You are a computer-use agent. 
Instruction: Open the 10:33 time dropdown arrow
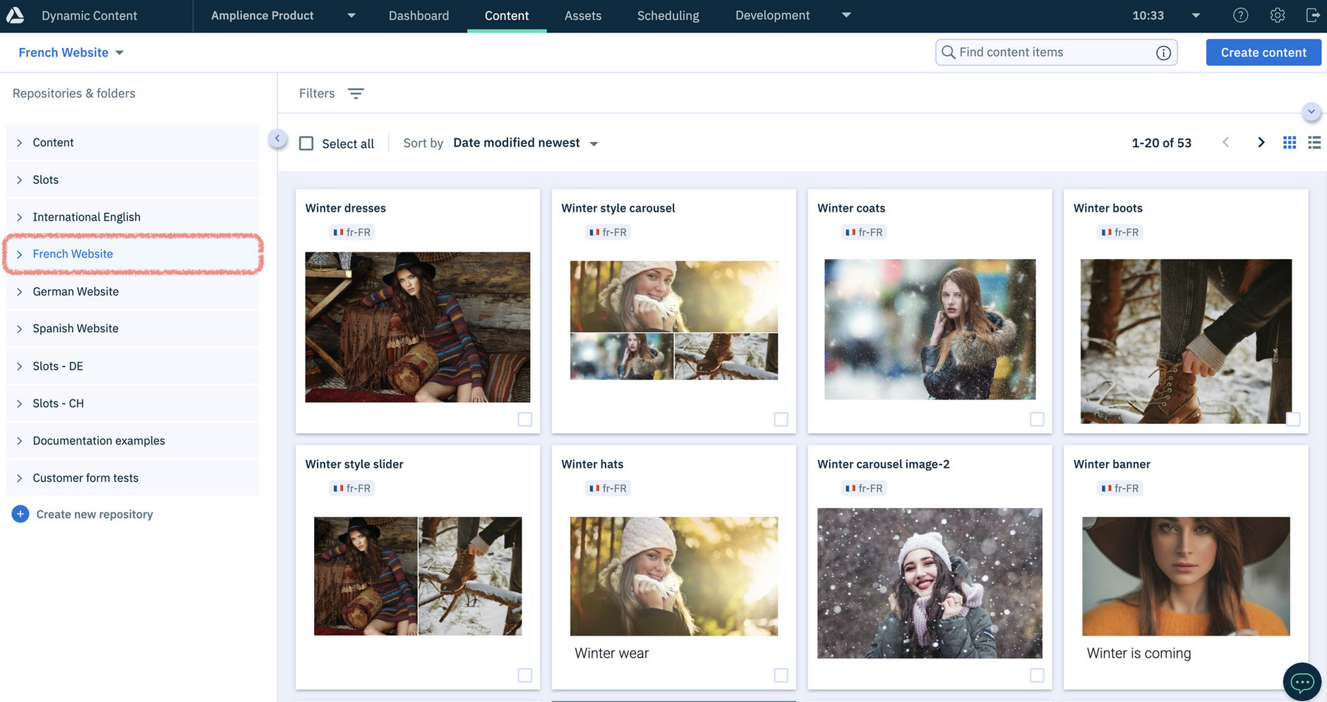[x=1196, y=16]
